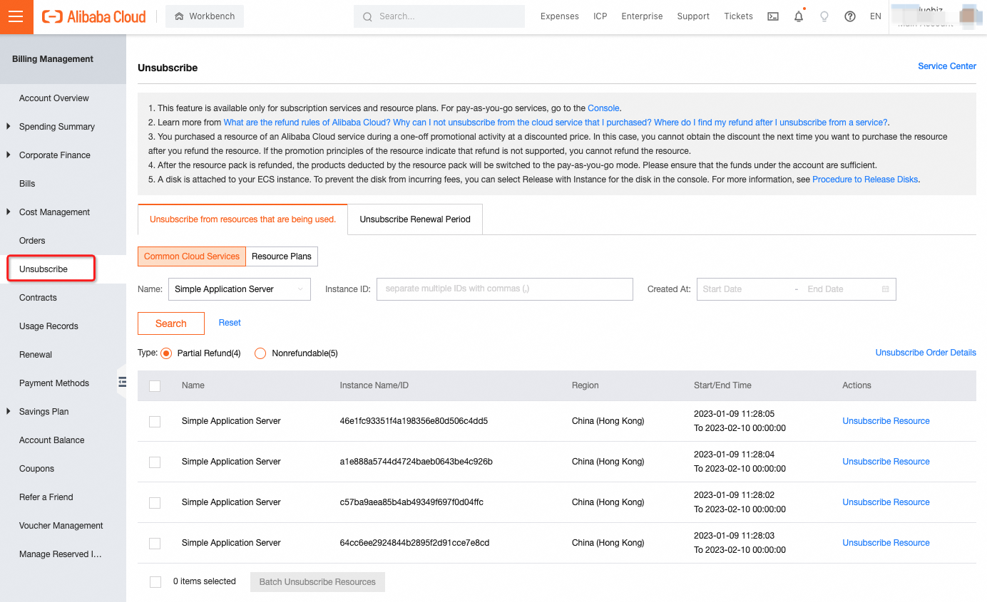Click the End Date field

[x=839, y=289]
